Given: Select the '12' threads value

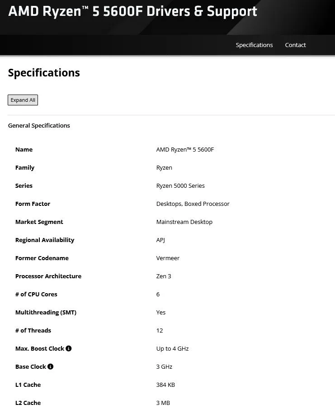Looking at the screenshot, I should click(x=160, y=330).
